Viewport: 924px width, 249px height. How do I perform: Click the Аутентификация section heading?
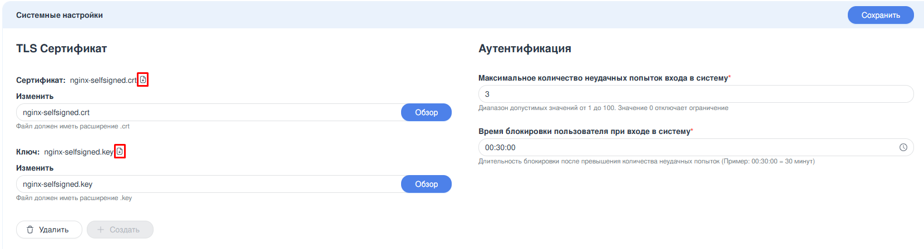click(525, 48)
